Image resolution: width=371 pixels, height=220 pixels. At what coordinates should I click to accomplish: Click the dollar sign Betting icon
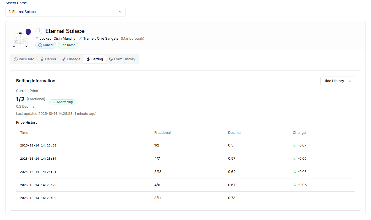tap(88, 59)
